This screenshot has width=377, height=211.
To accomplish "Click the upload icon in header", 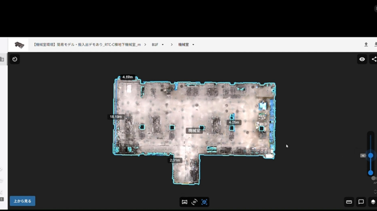I will click(366, 45).
